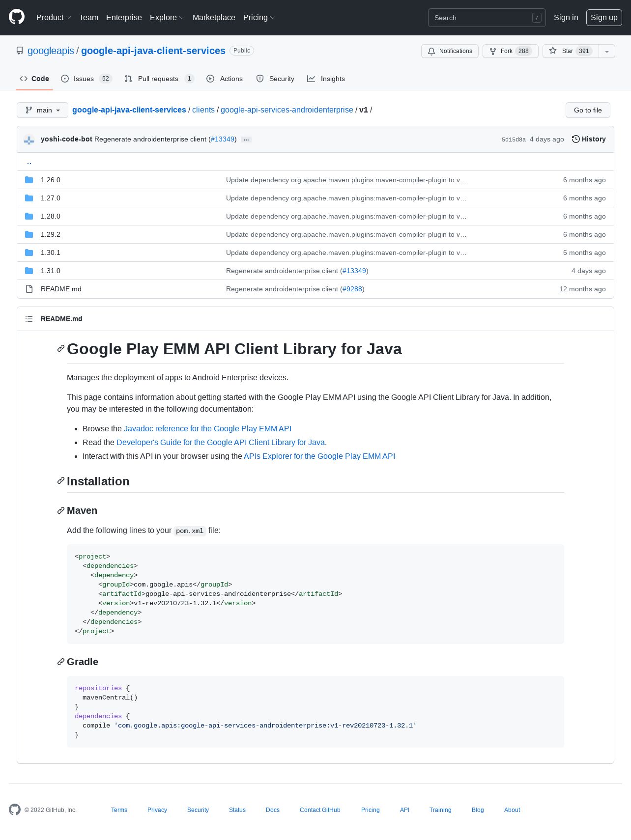
Task: Click anchor link icon beside Installation heading
Action: pos(61,481)
